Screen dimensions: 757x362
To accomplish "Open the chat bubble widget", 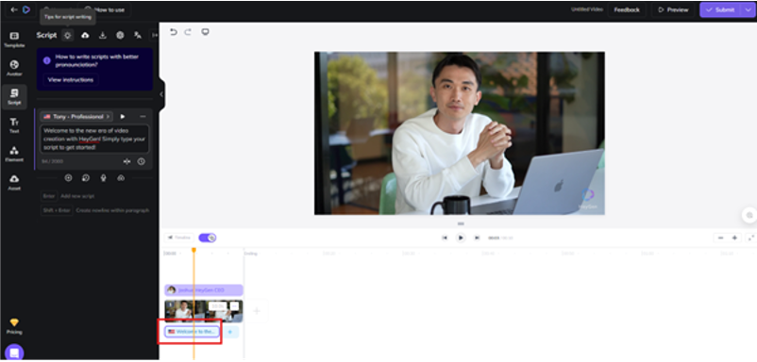I will pos(14,353).
